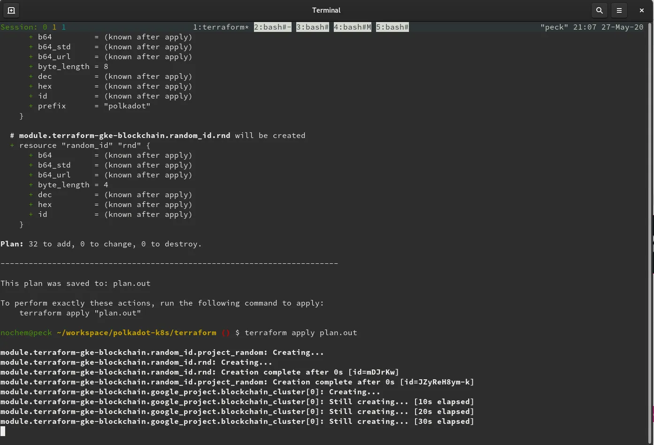Click the nochem@peck prompt username
The width and height of the screenshot is (654, 445).
pyautogui.click(x=26, y=333)
